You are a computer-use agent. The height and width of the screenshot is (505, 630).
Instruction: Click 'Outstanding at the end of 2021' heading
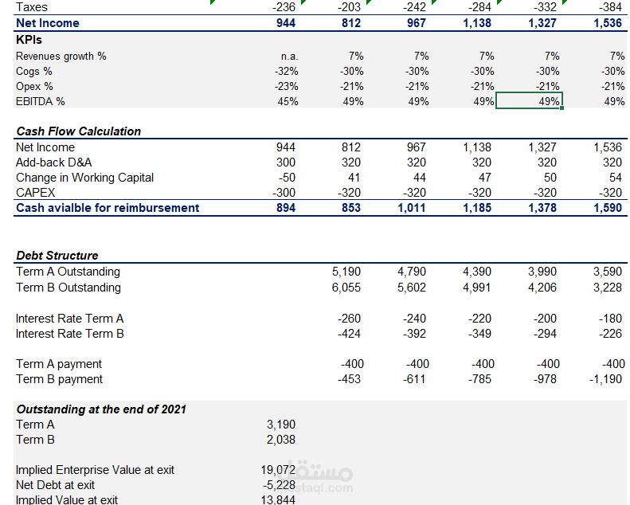click(101, 409)
